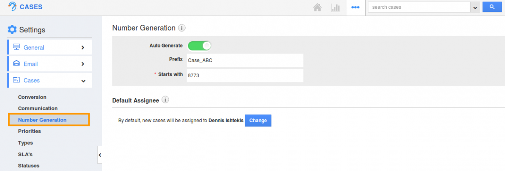
Task: Click the Cases app logo icon
Action: (x=12, y=7)
